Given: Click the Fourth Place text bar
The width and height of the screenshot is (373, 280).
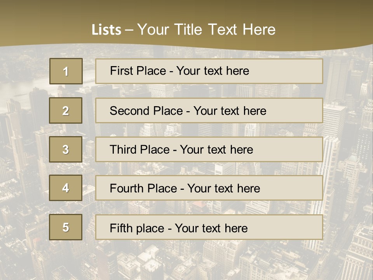Looking at the screenshot, I should tap(209, 188).
